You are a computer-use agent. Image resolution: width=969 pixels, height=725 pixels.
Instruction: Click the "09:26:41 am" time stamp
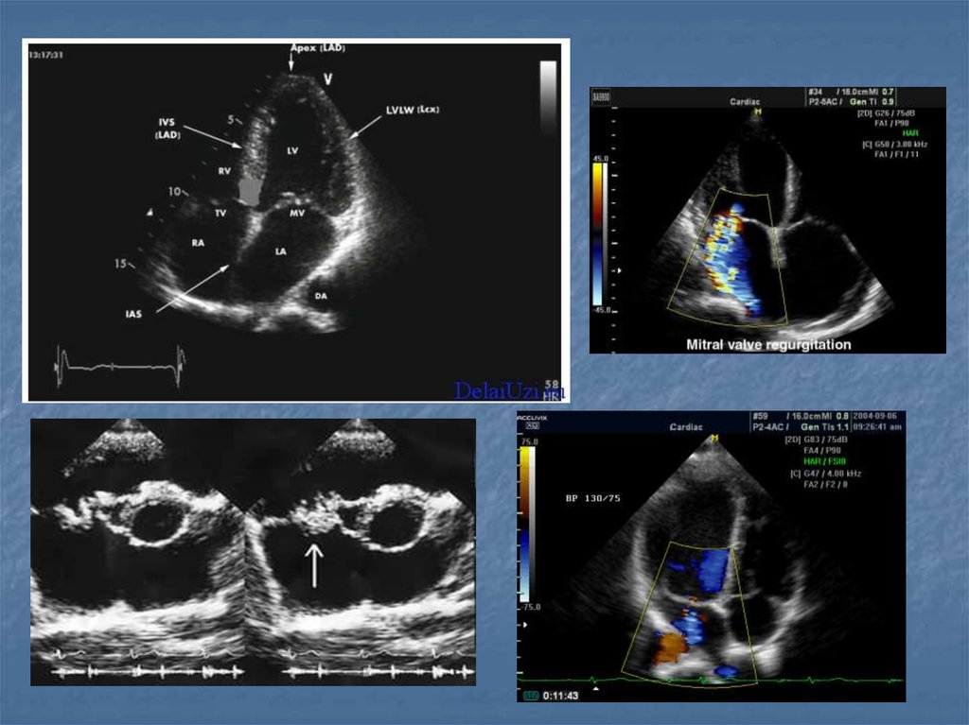tap(877, 426)
